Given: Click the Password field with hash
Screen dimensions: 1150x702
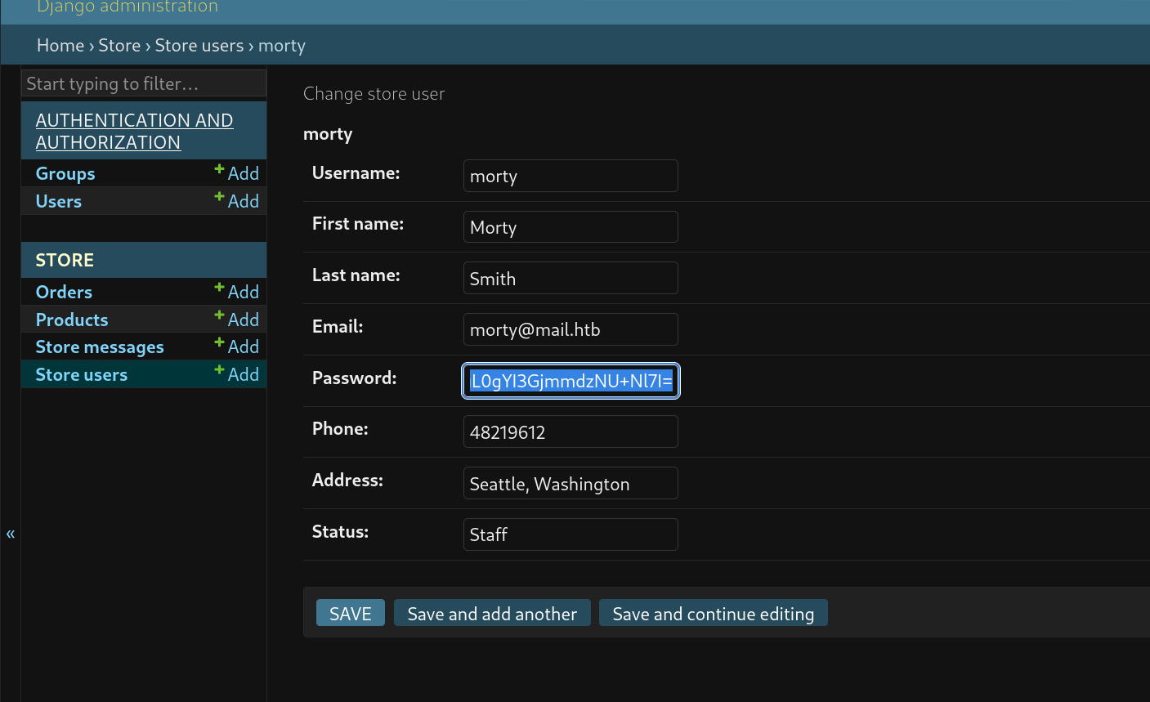Looking at the screenshot, I should (571, 381).
